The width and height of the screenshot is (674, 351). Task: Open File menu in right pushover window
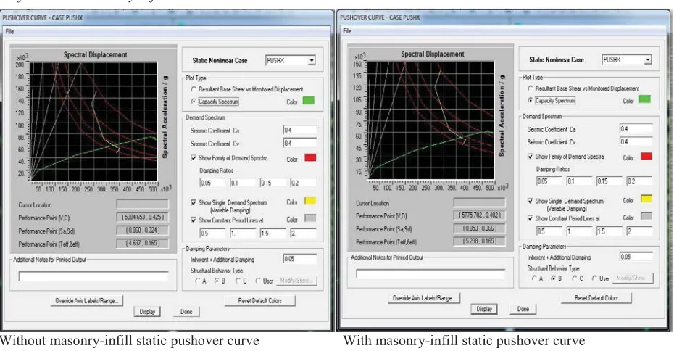click(x=347, y=31)
